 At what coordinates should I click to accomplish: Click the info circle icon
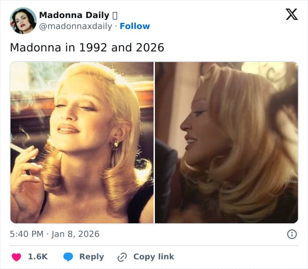pyautogui.click(x=292, y=234)
